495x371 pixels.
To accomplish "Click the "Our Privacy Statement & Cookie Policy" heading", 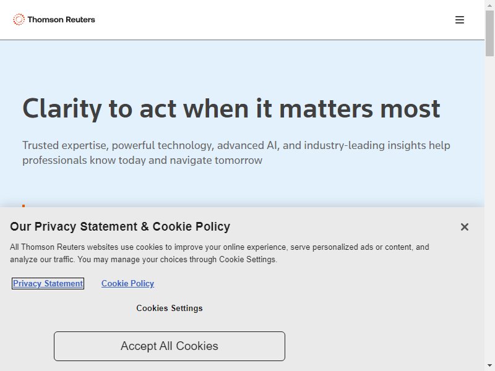I will (x=120, y=226).
